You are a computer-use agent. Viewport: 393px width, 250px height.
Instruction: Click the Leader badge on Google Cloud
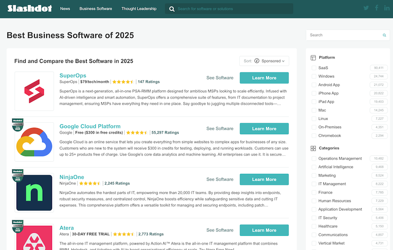click(x=18, y=125)
